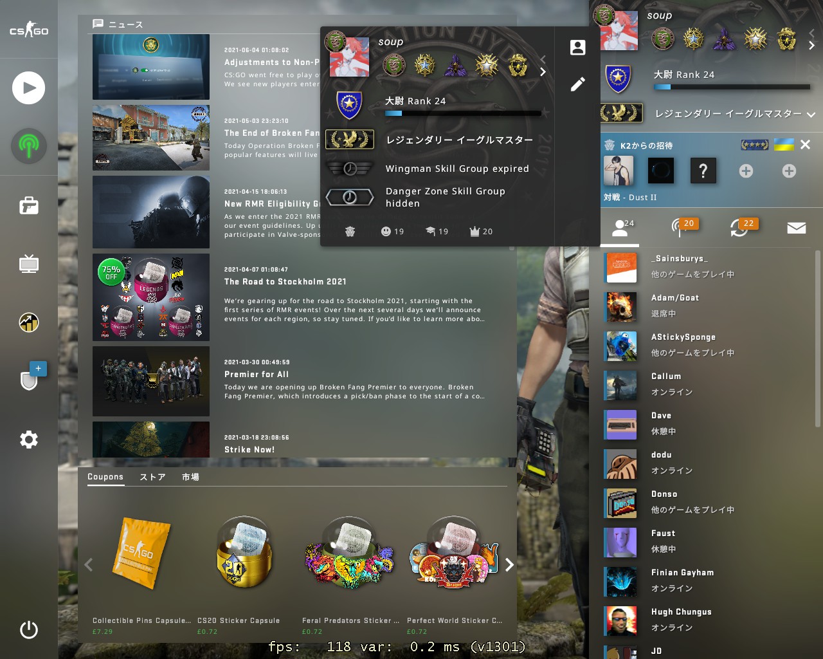Toggle the green antenna icon in left sidebar
Viewport: 823px width, 659px height.
click(x=28, y=145)
